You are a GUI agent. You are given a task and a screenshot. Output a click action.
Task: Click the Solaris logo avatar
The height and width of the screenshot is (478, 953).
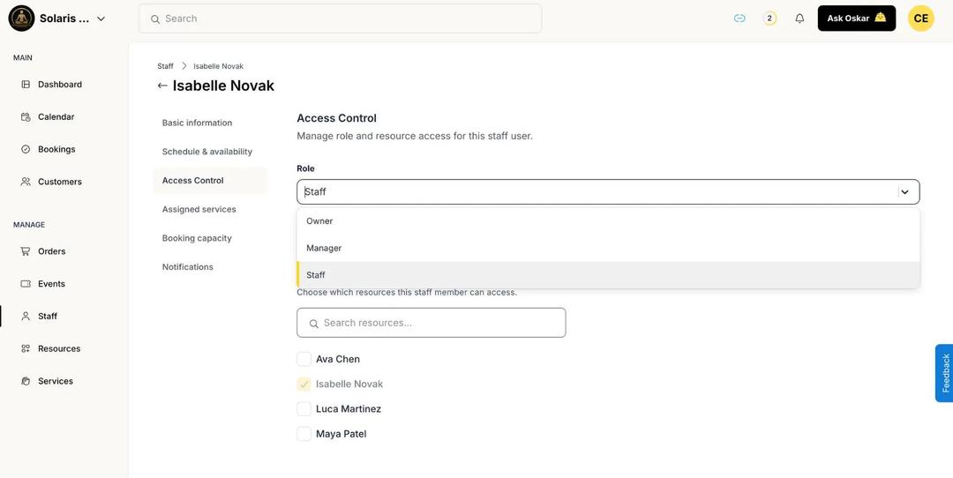coord(21,19)
